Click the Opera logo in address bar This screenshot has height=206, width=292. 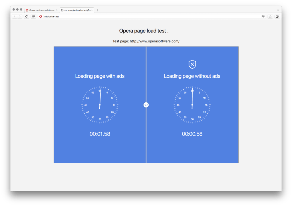pyautogui.click(x=41, y=16)
